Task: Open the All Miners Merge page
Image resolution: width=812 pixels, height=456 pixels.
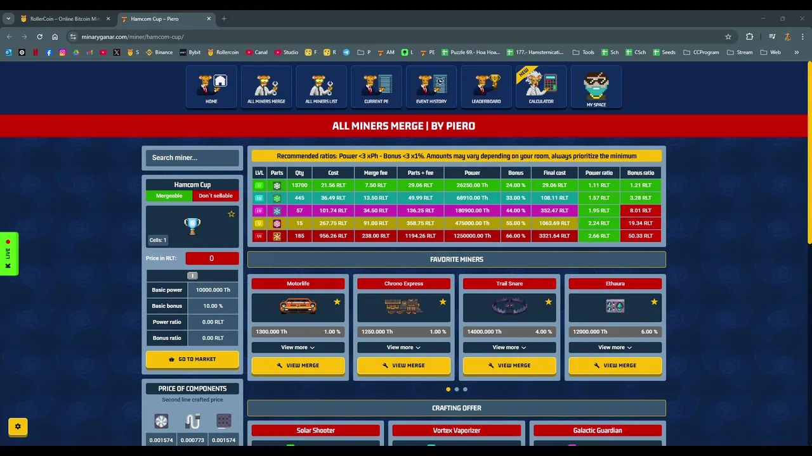Action: [266, 87]
